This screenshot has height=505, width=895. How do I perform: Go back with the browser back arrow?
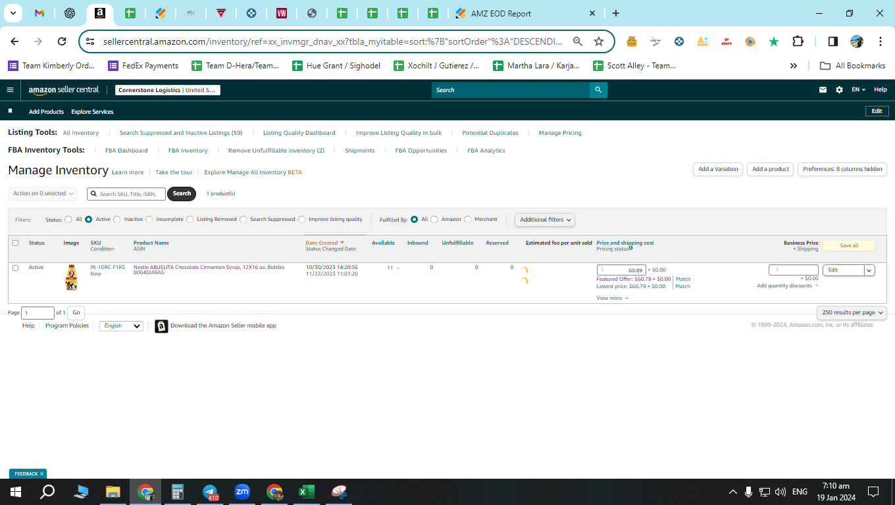click(14, 41)
